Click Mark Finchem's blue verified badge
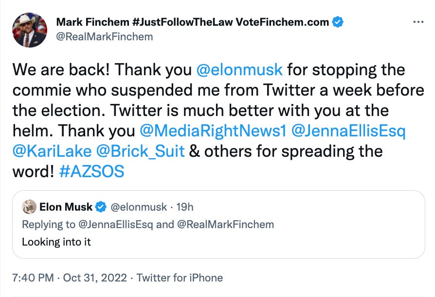 (339, 22)
